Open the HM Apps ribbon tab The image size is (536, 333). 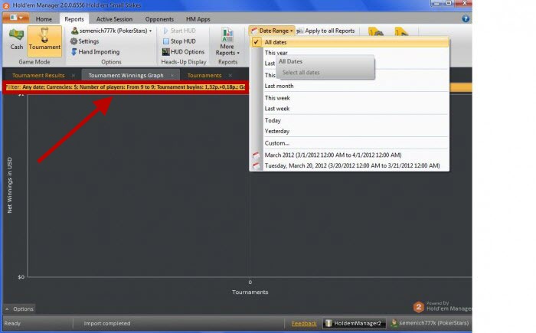(198, 19)
